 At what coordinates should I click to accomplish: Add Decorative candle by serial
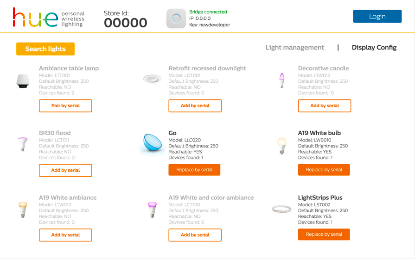point(325,105)
